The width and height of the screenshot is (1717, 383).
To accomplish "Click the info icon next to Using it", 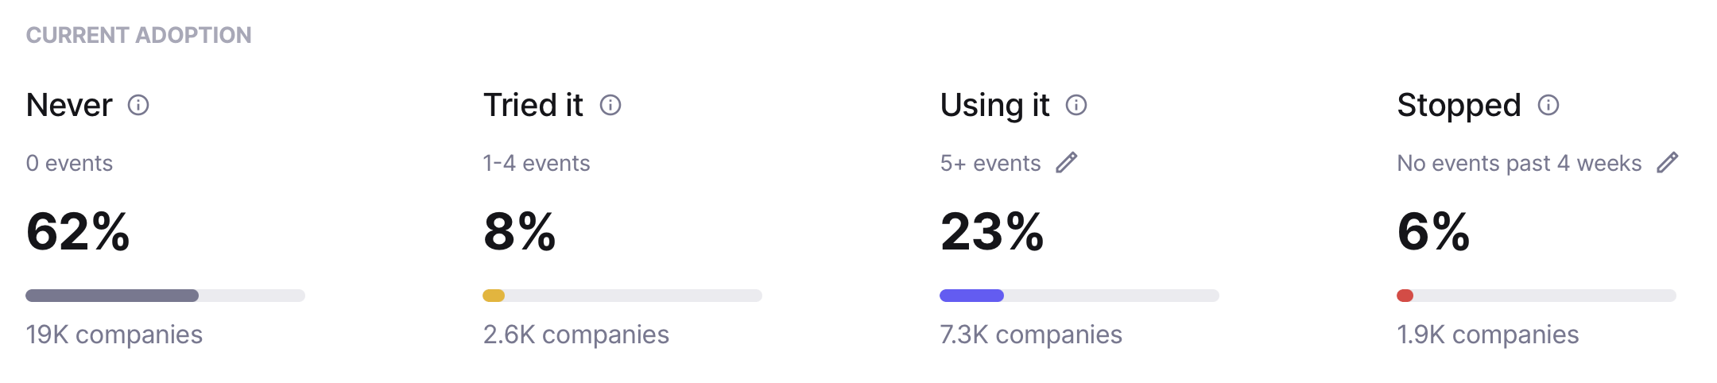I will pos(1076,105).
